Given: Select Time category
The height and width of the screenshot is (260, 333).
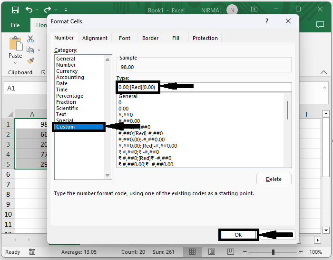Looking at the screenshot, I should [x=62, y=90].
